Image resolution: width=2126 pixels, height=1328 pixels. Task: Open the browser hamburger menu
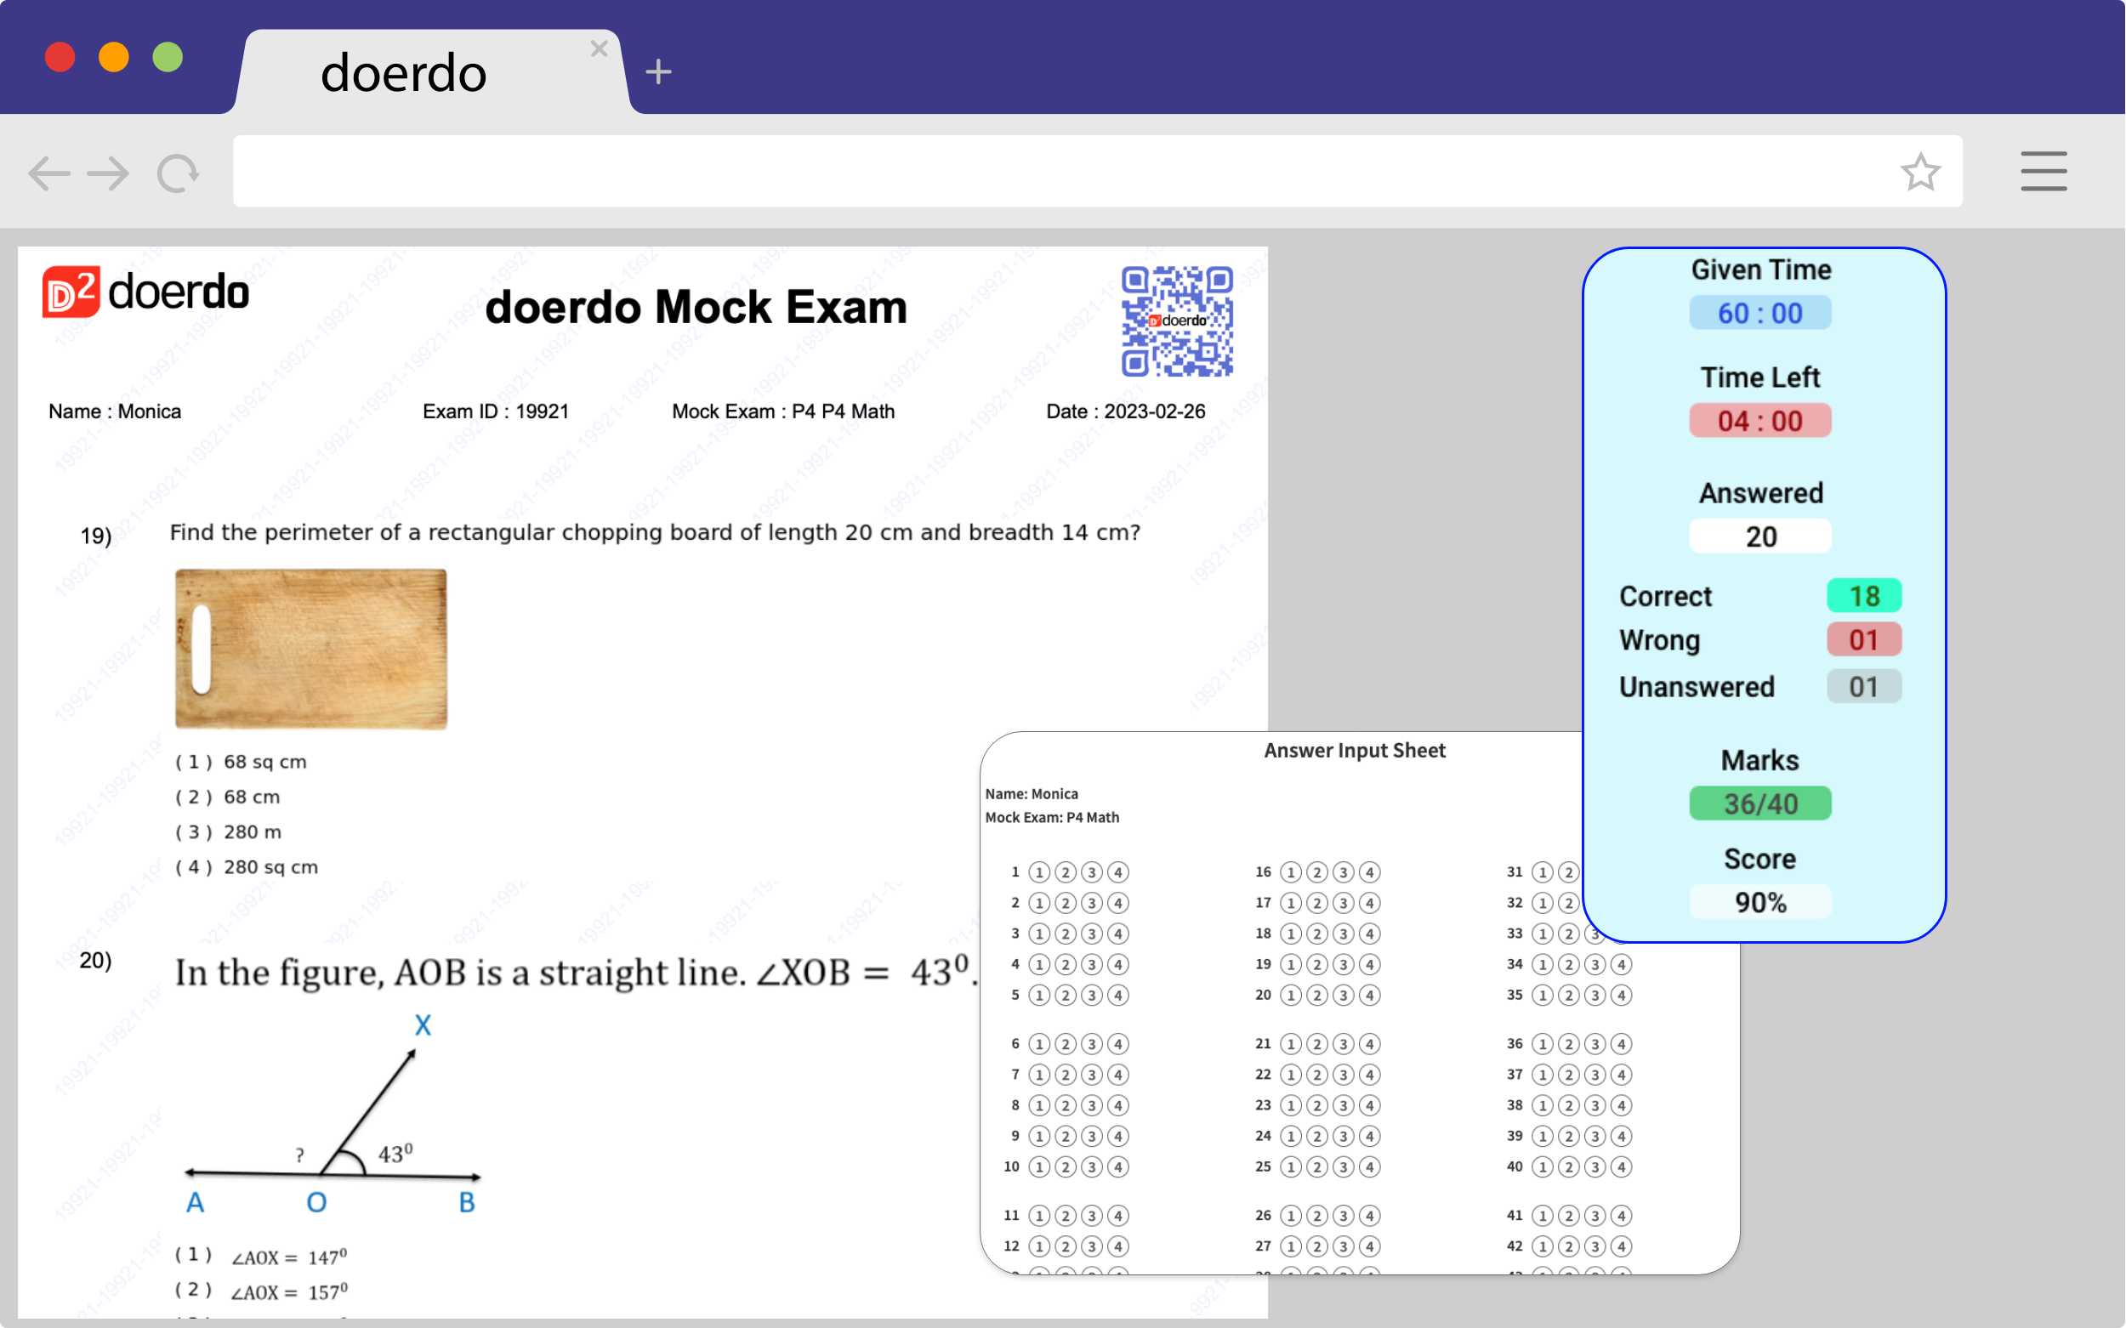[x=2044, y=172]
